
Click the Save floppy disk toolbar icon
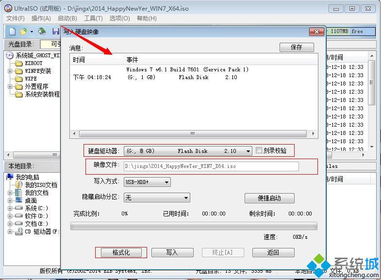56,32
